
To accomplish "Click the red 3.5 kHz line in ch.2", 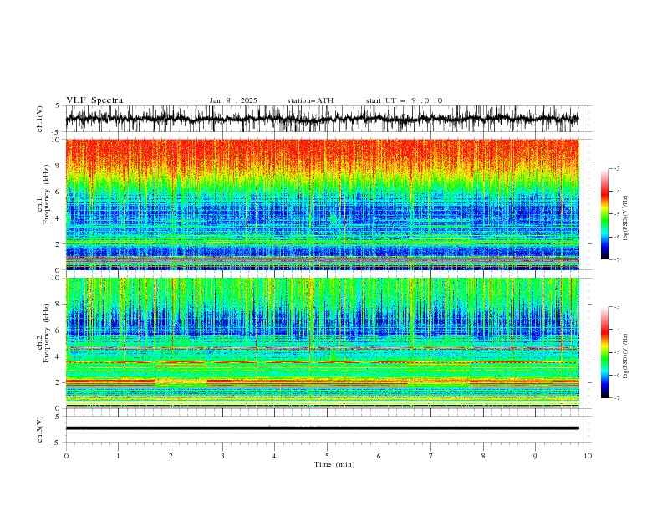I will tap(322, 362).
